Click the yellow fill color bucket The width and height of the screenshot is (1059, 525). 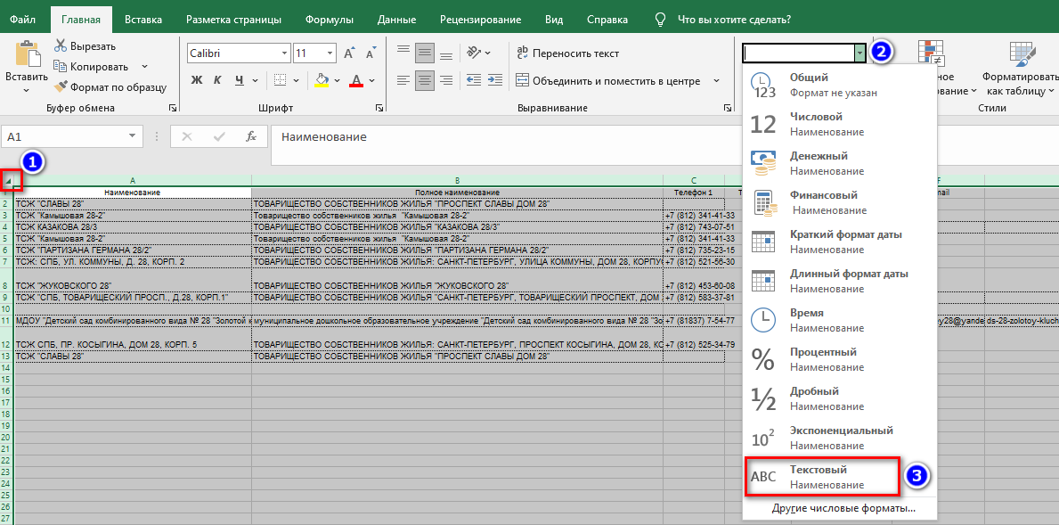point(322,80)
